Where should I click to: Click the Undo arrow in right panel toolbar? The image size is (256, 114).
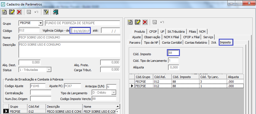[x=162, y=22]
